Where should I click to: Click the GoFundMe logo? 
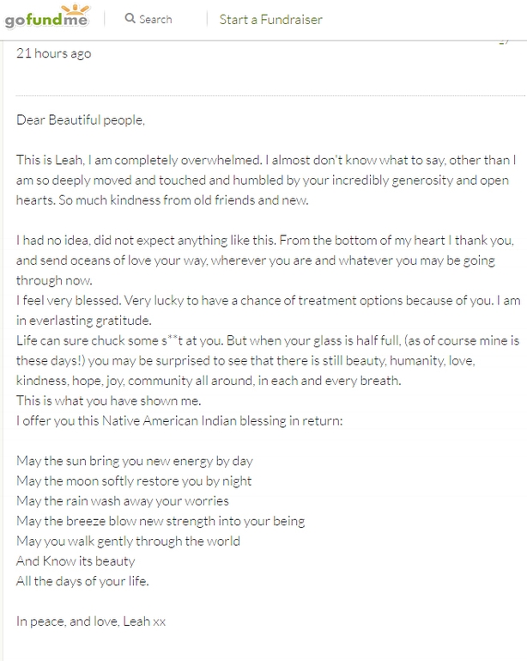(46, 16)
